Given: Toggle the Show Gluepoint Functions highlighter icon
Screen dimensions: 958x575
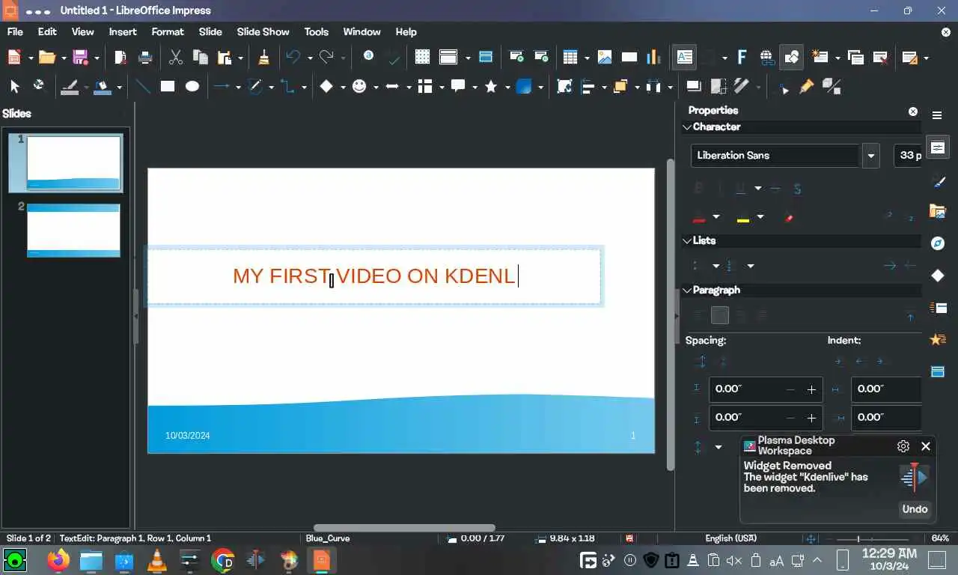Looking at the screenshot, I should 807,87.
